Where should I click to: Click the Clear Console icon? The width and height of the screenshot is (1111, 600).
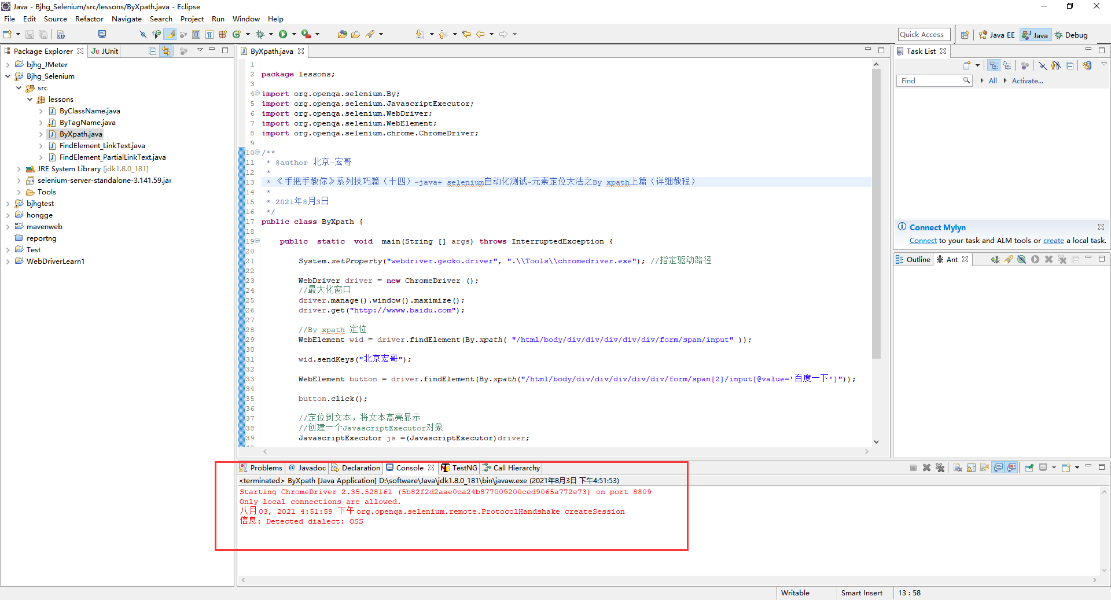[x=958, y=468]
